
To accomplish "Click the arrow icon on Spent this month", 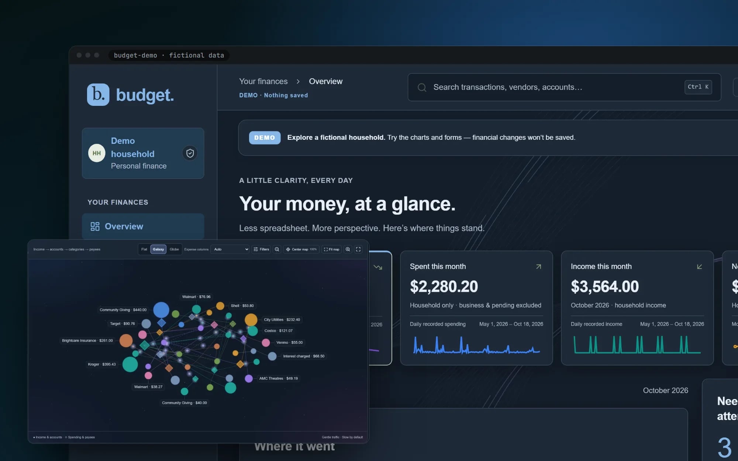I will (x=538, y=267).
